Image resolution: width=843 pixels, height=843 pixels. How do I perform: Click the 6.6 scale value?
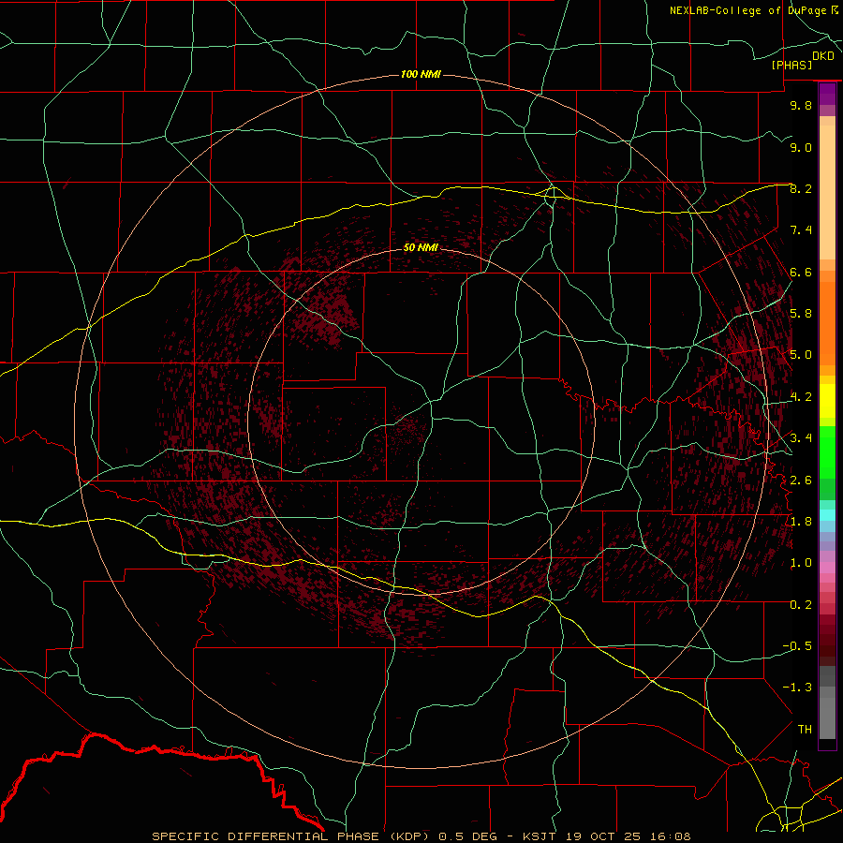tap(801, 272)
